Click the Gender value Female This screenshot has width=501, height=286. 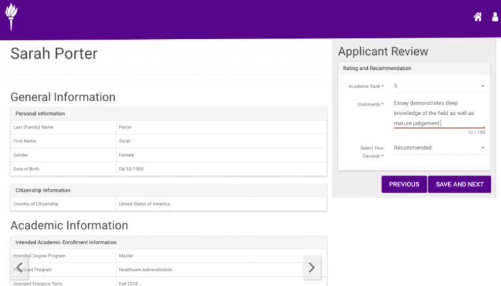[127, 155]
